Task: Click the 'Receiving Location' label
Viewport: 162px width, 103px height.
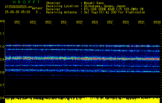Action: 62,6
